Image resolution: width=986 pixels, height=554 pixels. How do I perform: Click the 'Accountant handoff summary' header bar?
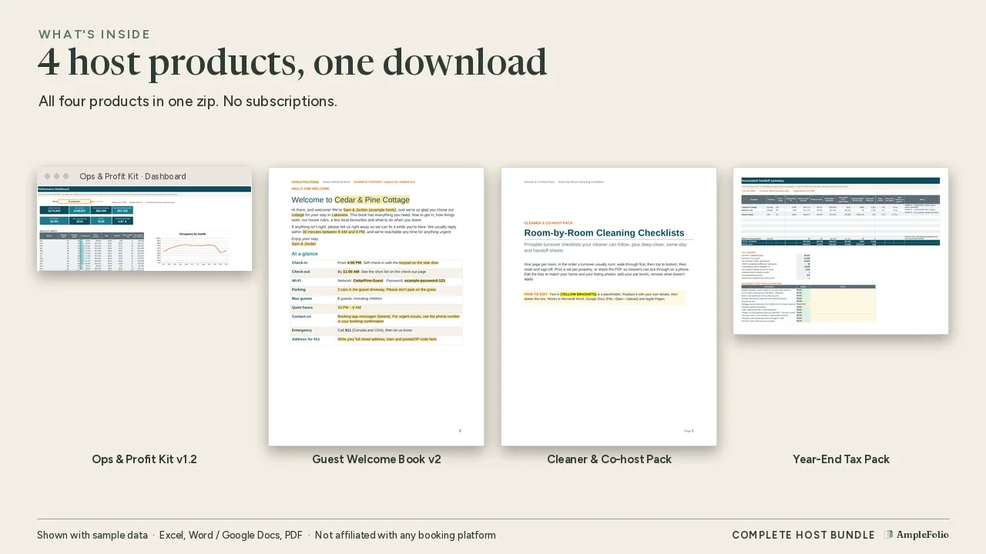[x=840, y=181]
